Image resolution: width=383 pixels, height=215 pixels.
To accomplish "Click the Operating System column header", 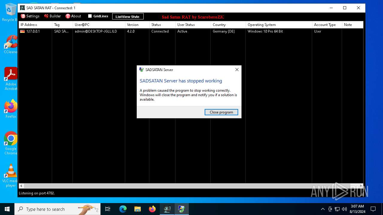I will [x=279, y=25].
